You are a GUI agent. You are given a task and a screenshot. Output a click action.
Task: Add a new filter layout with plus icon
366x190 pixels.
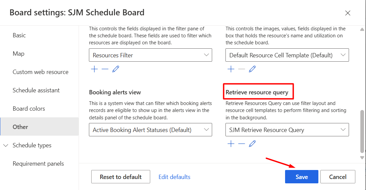click(95, 69)
